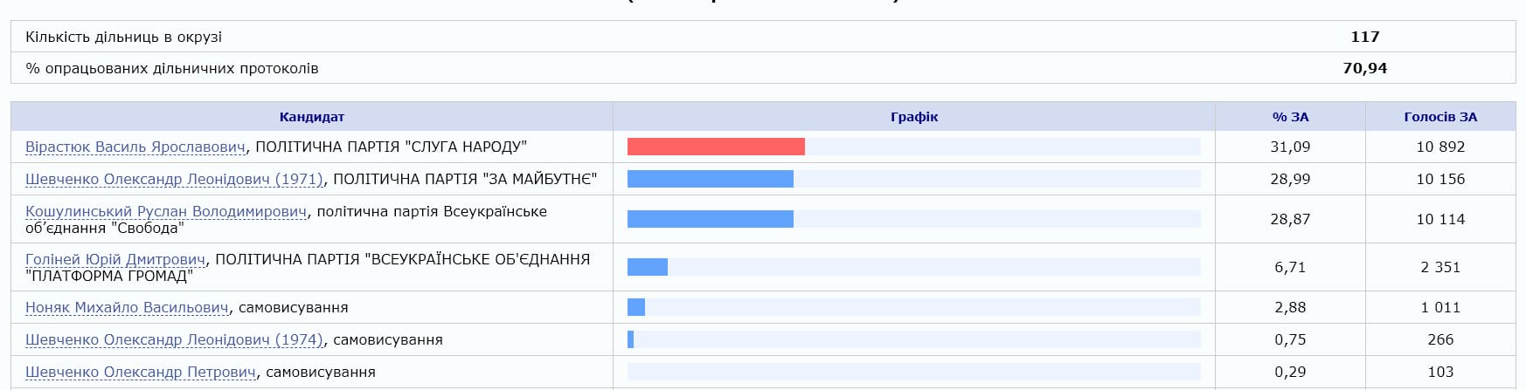
Task: Open Шевченко Олександр Леонідович (1974) link
Action: [174, 339]
